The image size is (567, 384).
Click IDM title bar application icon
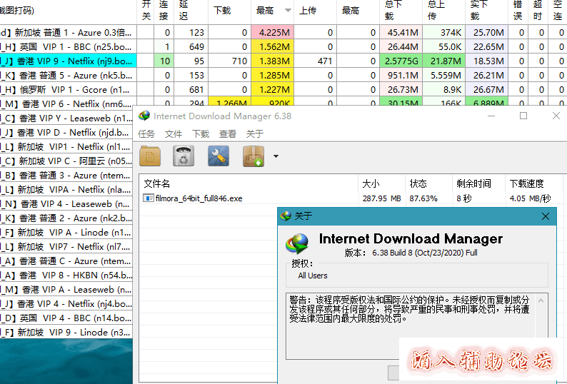point(144,116)
